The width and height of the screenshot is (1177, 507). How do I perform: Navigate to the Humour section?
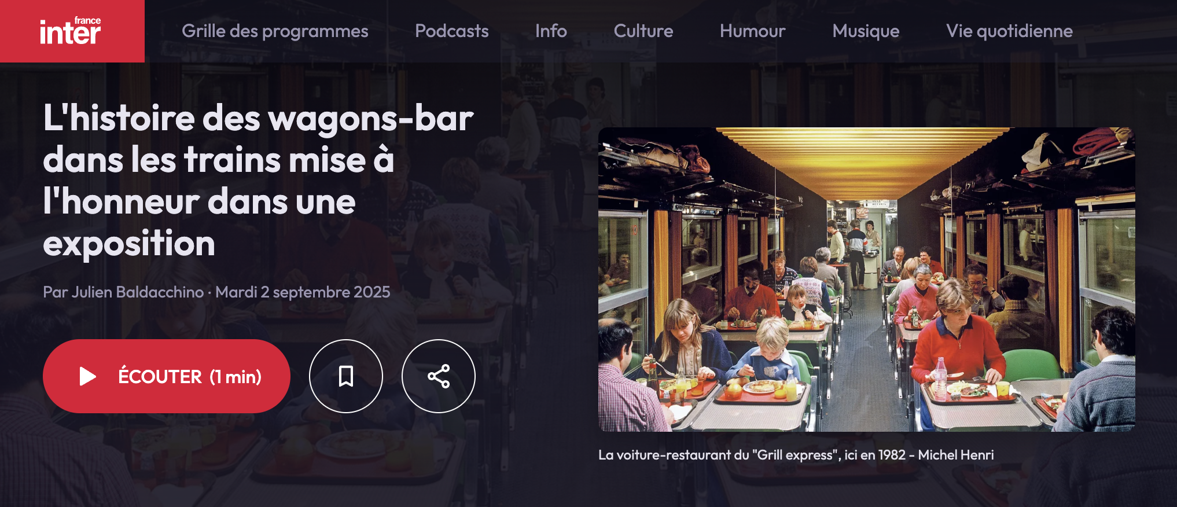[753, 31]
